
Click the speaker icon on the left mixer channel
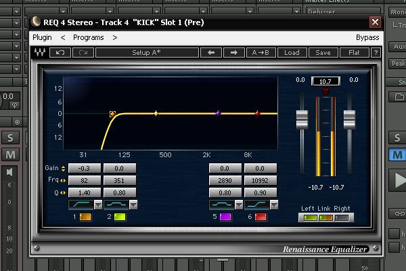coord(9,172)
